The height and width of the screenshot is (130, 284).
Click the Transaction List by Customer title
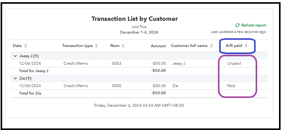(x=135, y=19)
